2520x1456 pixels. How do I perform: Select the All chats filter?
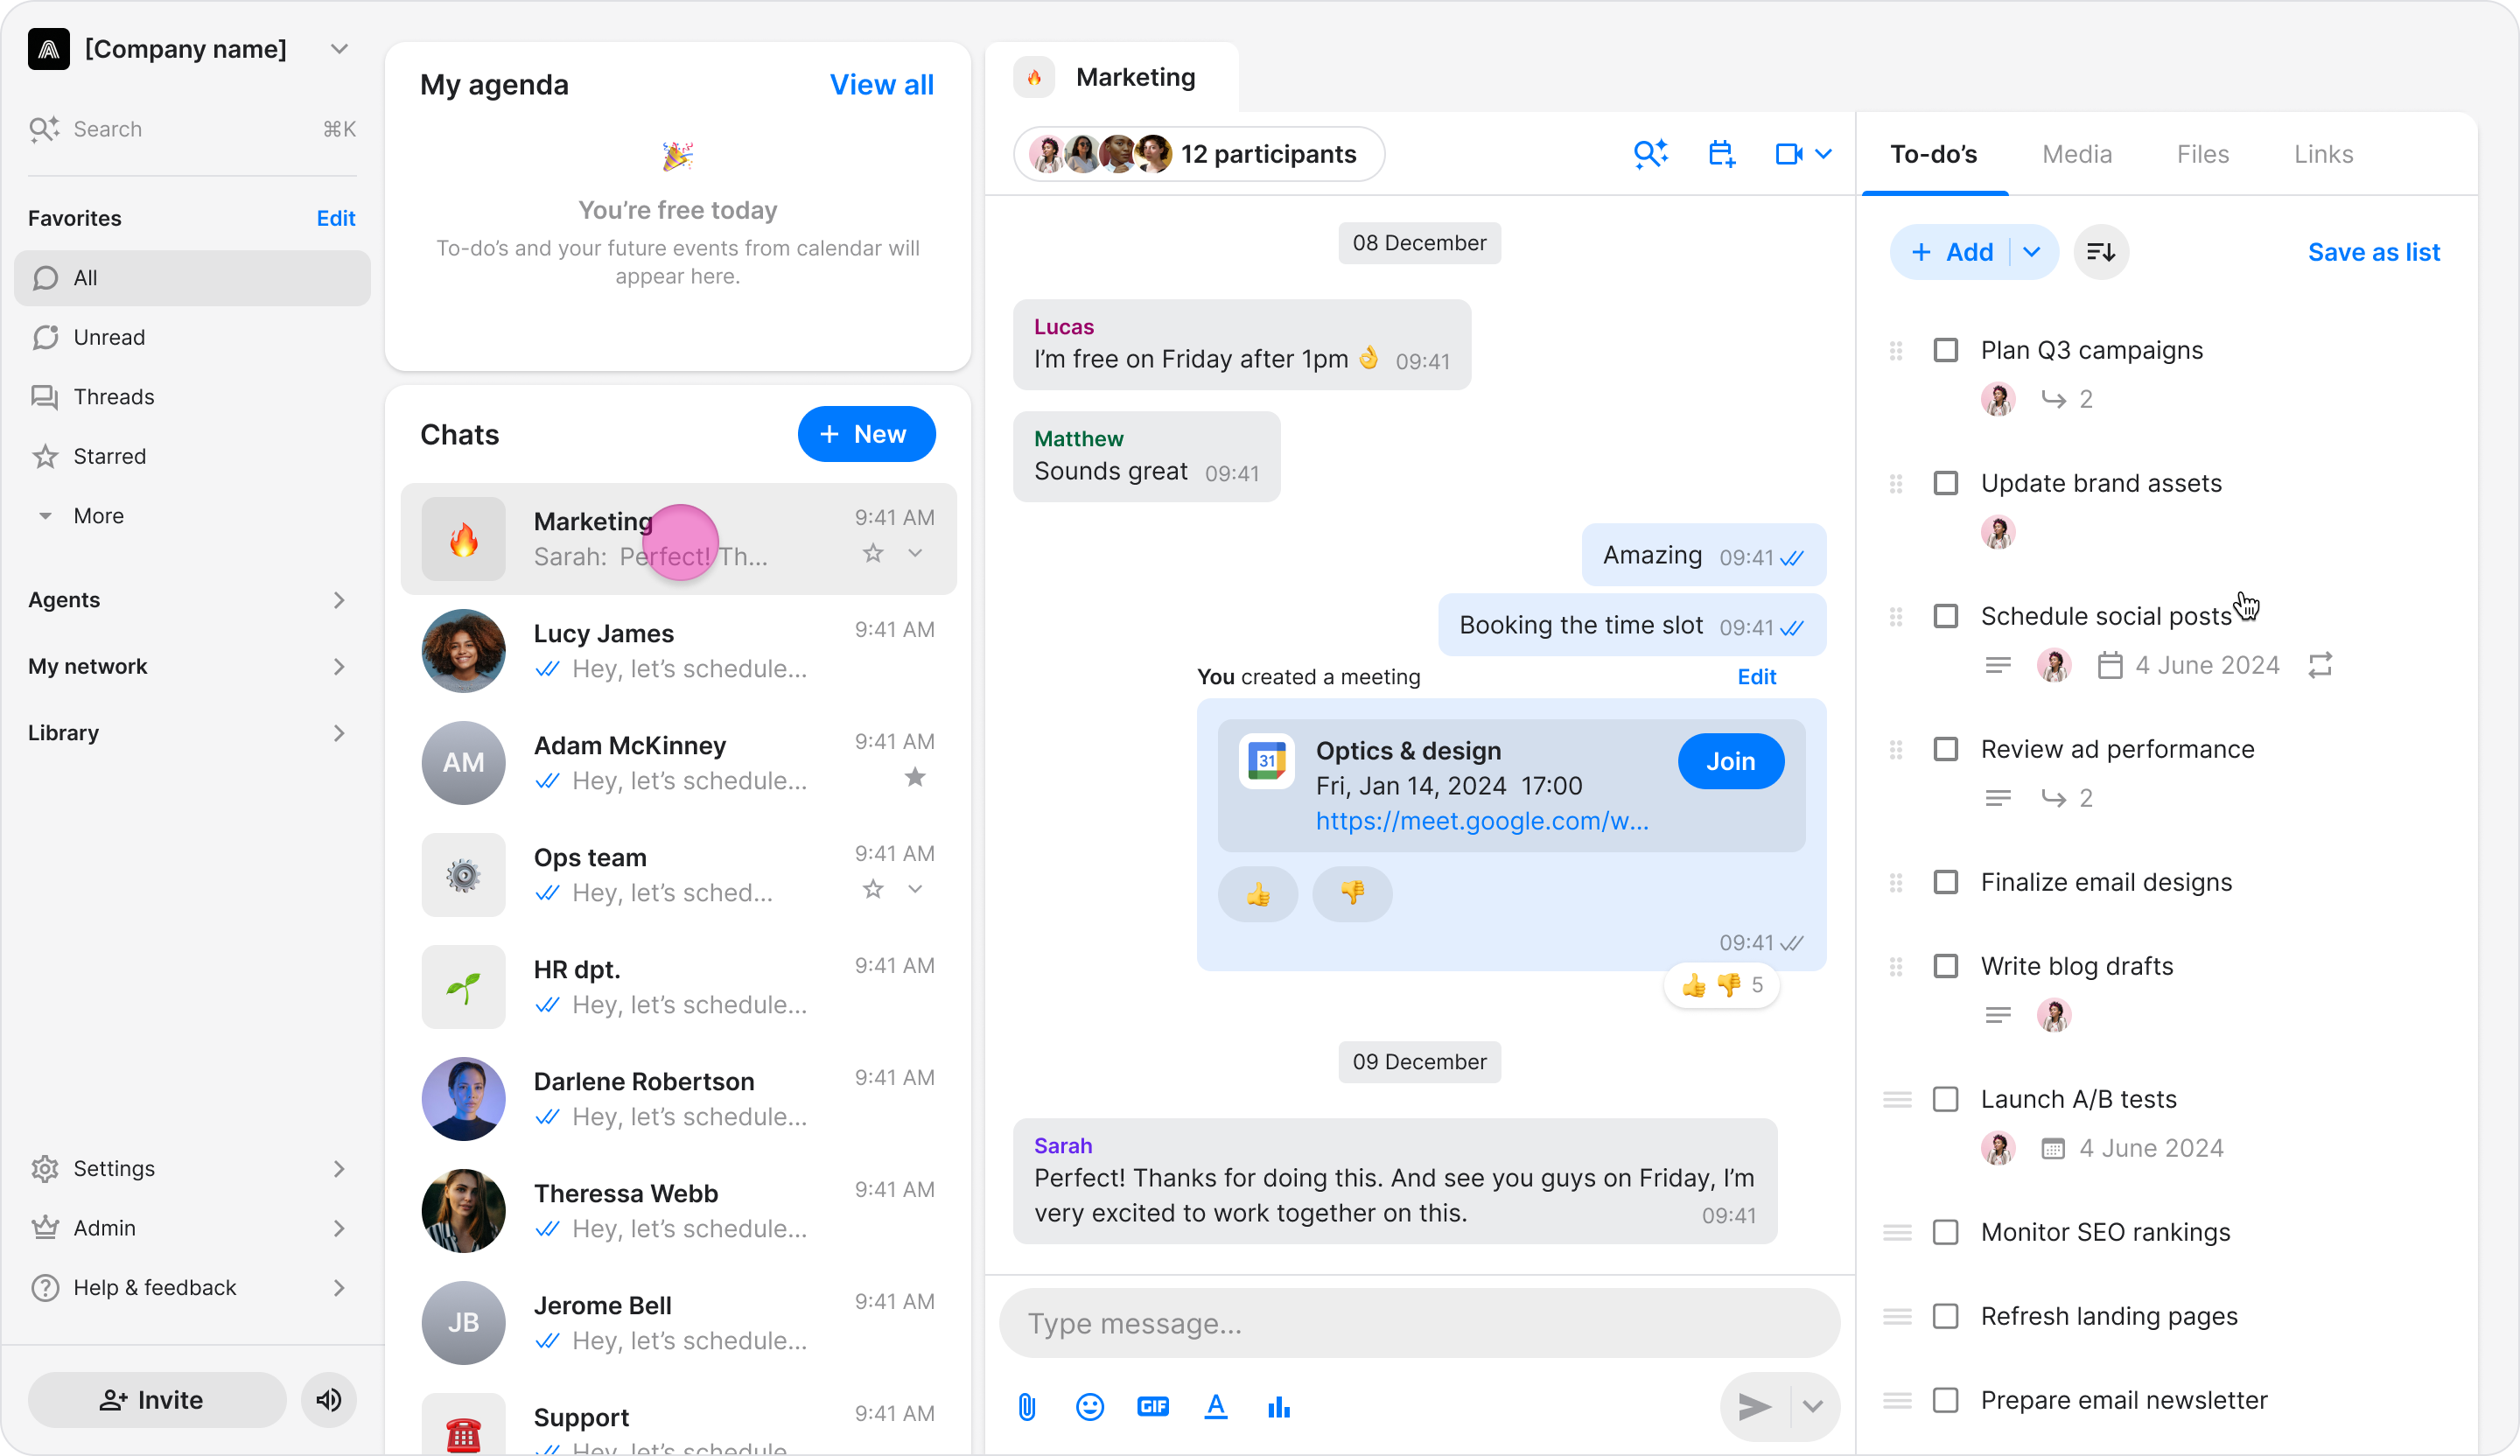pyautogui.click(x=192, y=278)
